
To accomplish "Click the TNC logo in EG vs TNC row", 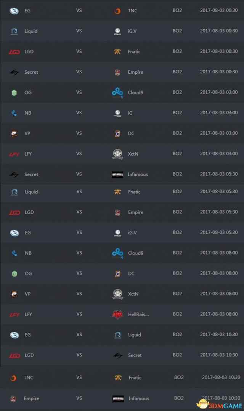I will coord(117,11).
